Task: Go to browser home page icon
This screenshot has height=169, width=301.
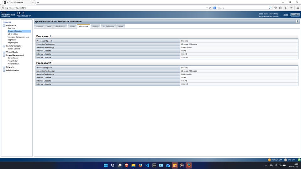Action: (292, 8)
